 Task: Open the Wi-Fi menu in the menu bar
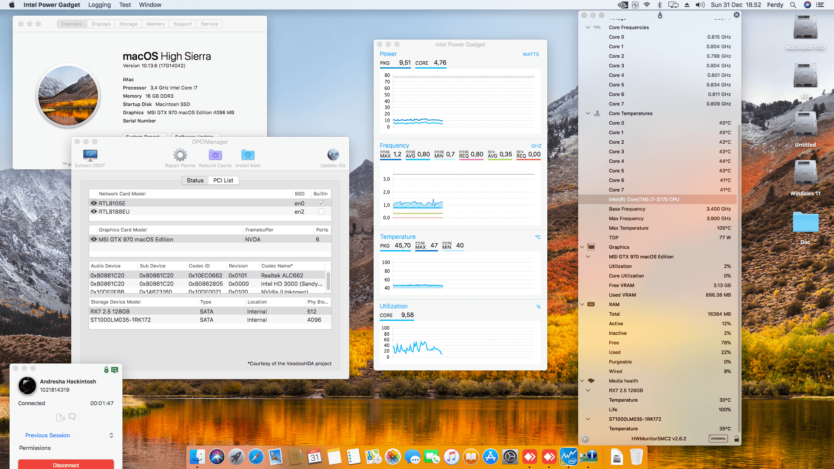click(647, 5)
